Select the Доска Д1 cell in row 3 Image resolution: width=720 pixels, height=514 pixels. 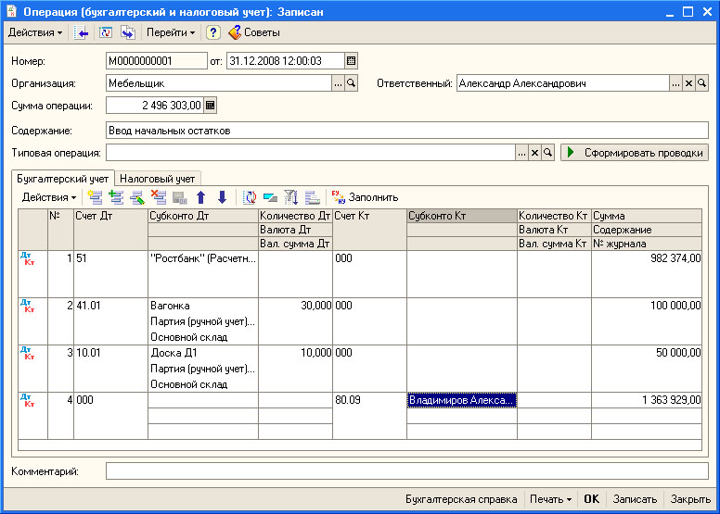point(203,353)
